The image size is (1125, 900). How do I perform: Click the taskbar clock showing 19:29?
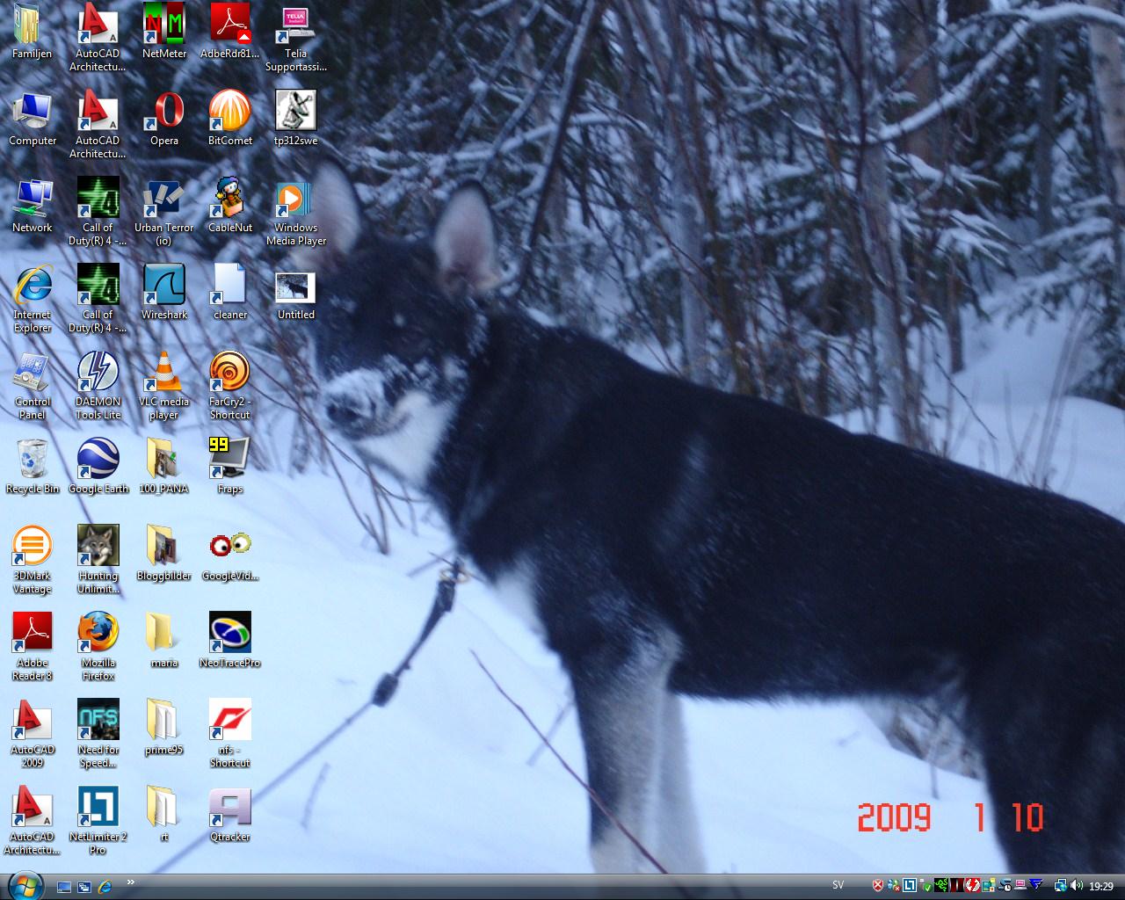click(x=1100, y=886)
